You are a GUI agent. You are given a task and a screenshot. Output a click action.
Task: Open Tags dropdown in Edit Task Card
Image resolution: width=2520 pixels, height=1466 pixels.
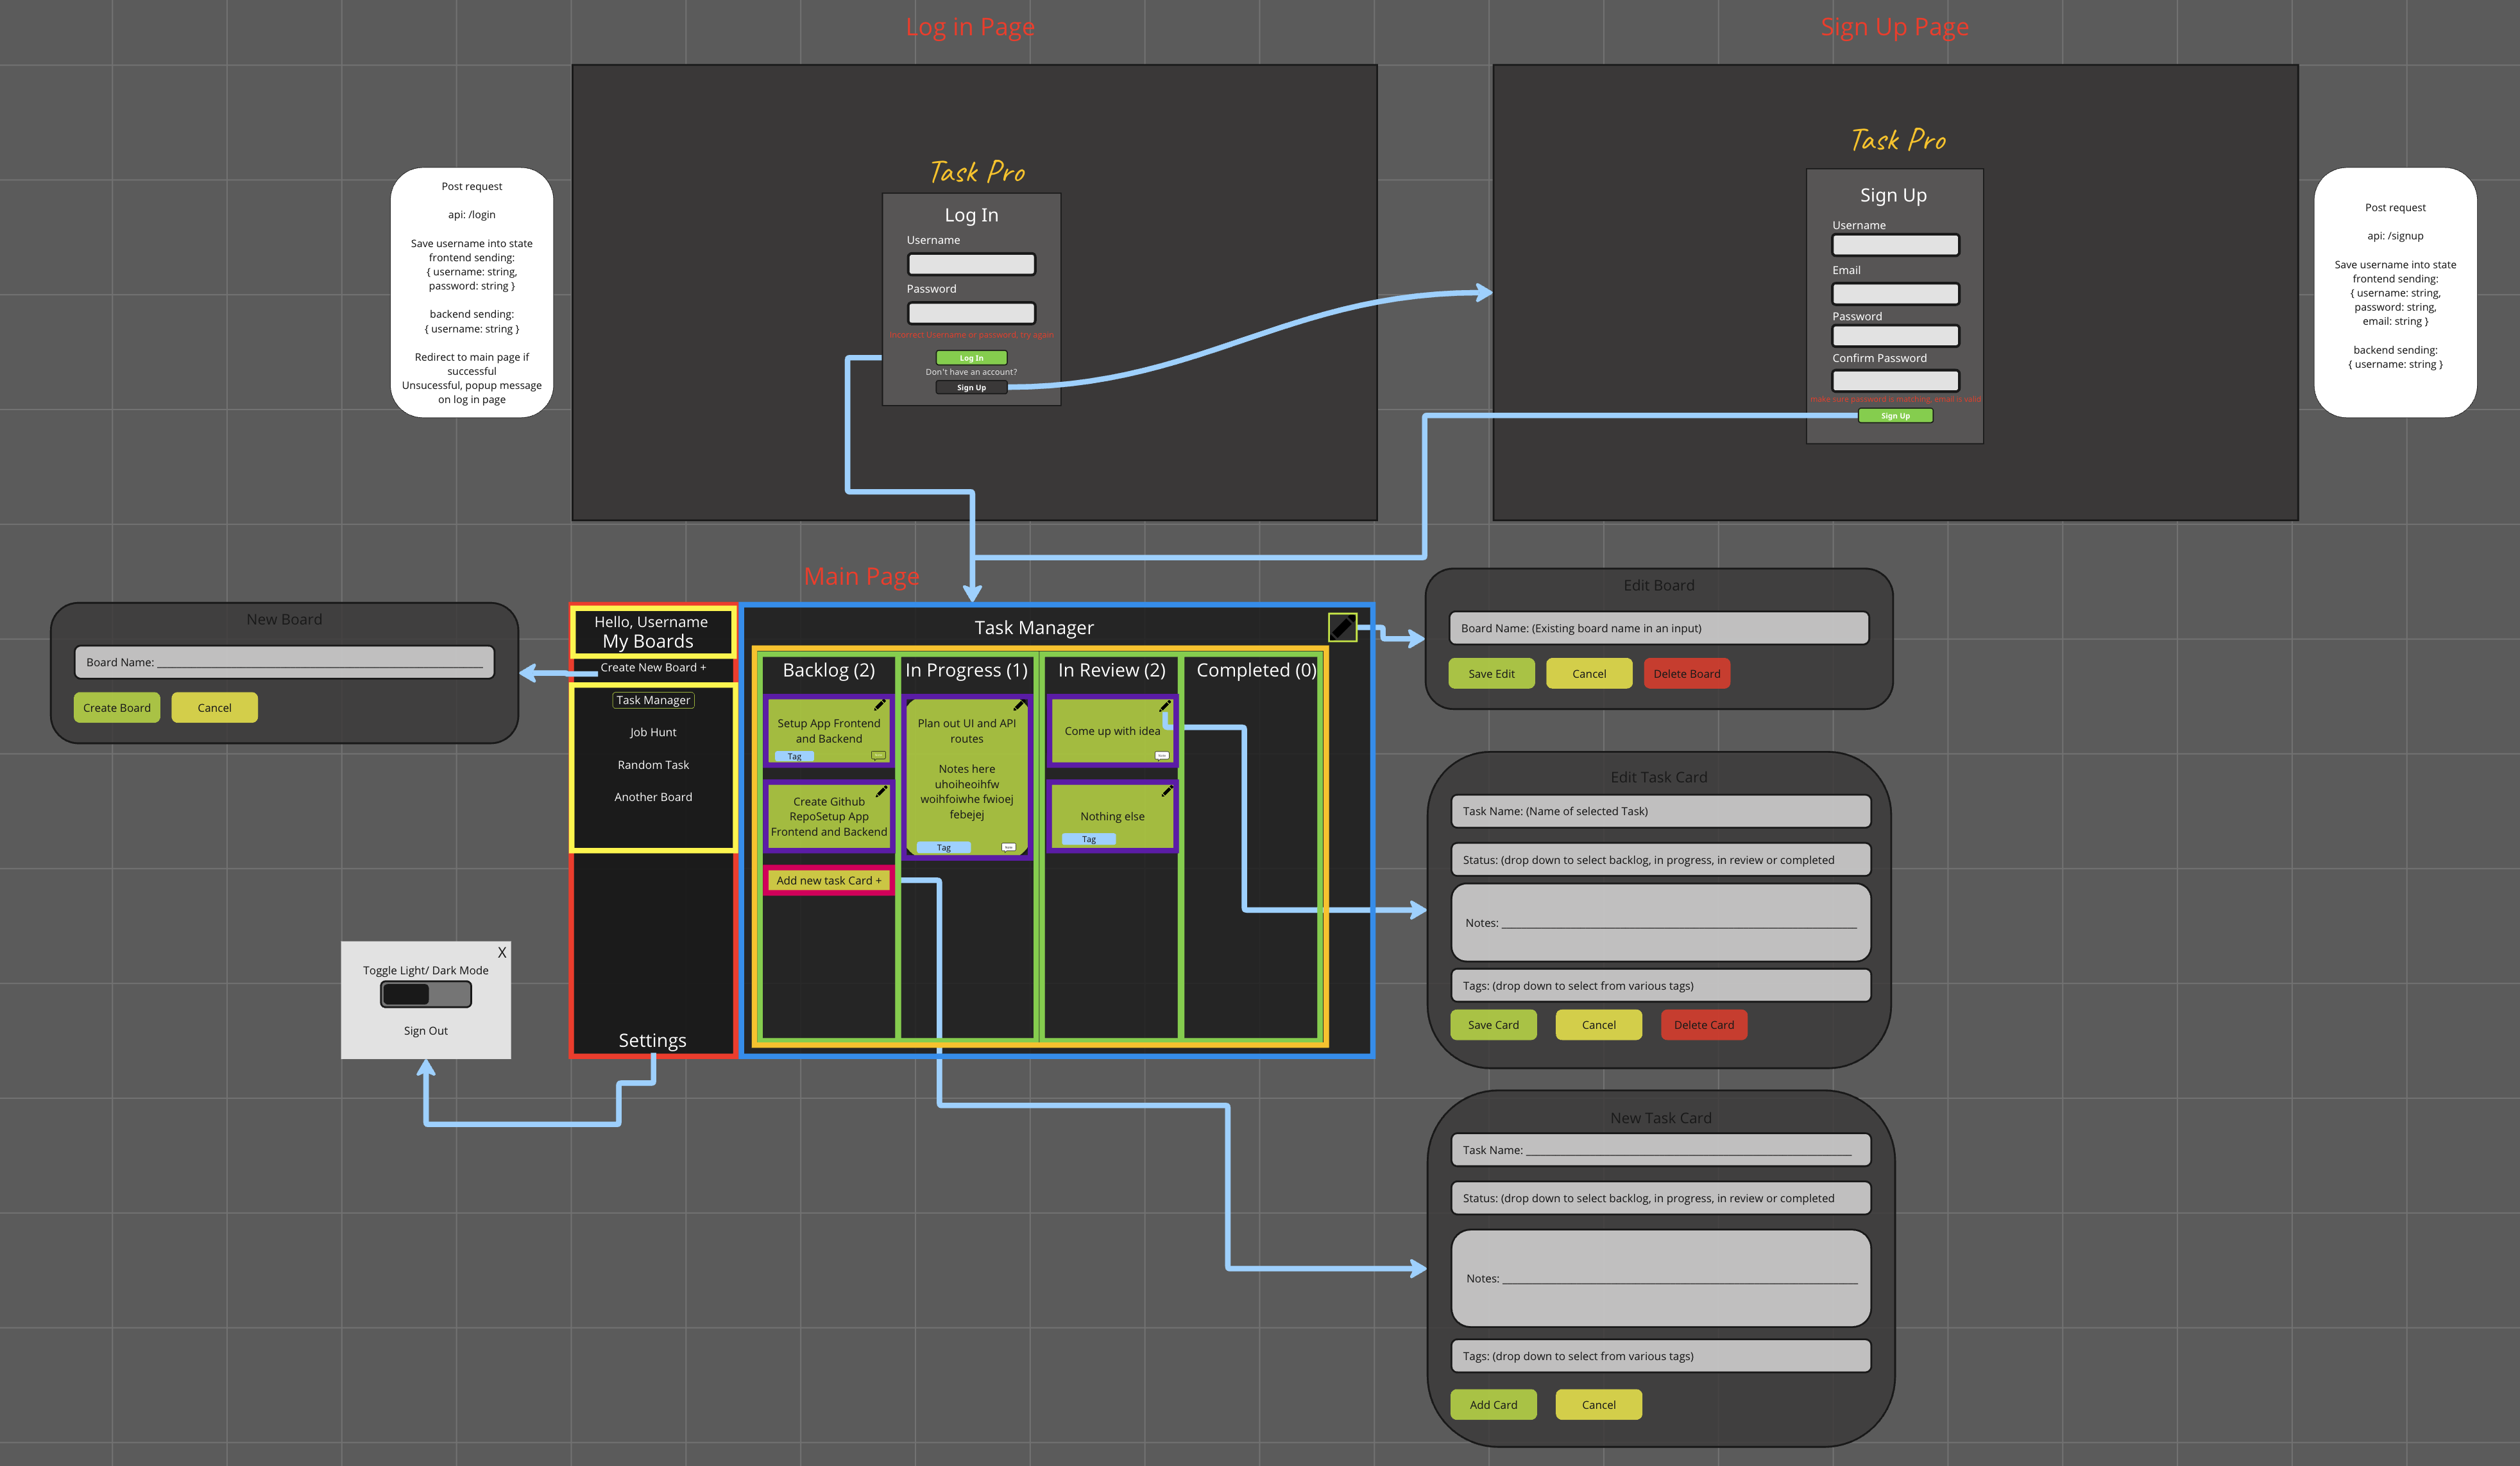click(x=1660, y=986)
